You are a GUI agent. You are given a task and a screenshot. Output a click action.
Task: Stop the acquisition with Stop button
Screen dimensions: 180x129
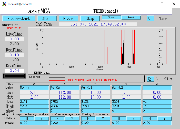pos(90,19)
